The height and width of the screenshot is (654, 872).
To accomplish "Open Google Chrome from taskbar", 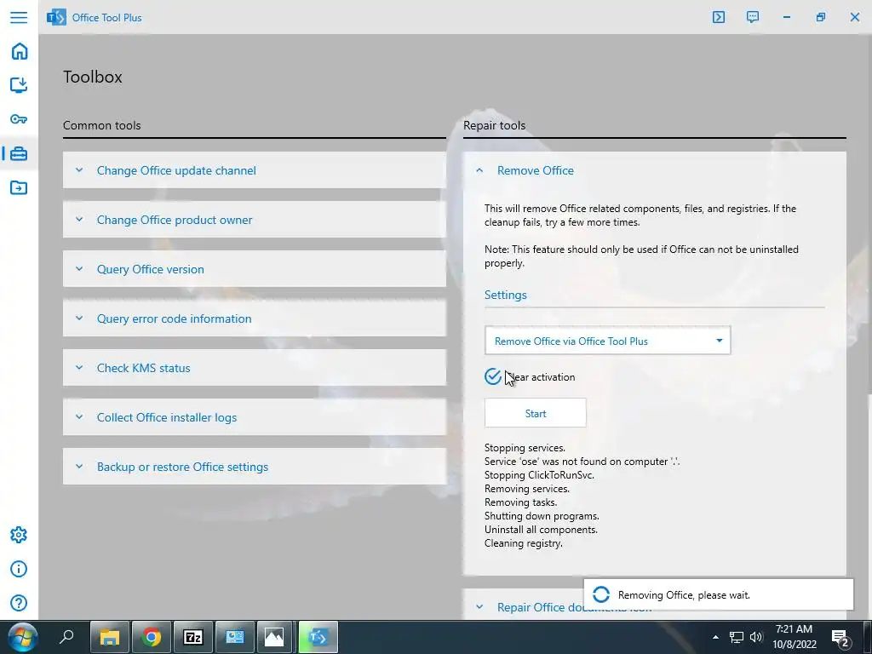I will coord(152,637).
